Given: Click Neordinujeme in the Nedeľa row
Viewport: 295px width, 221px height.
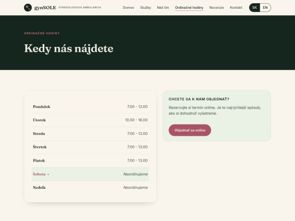Looking at the screenshot, I should pyautogui.click(x=135, y=188).
